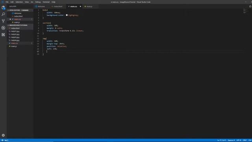This screenshot has width=252, height=142.
Task: Open the Manage gear menu
Action: click(3, 135)
